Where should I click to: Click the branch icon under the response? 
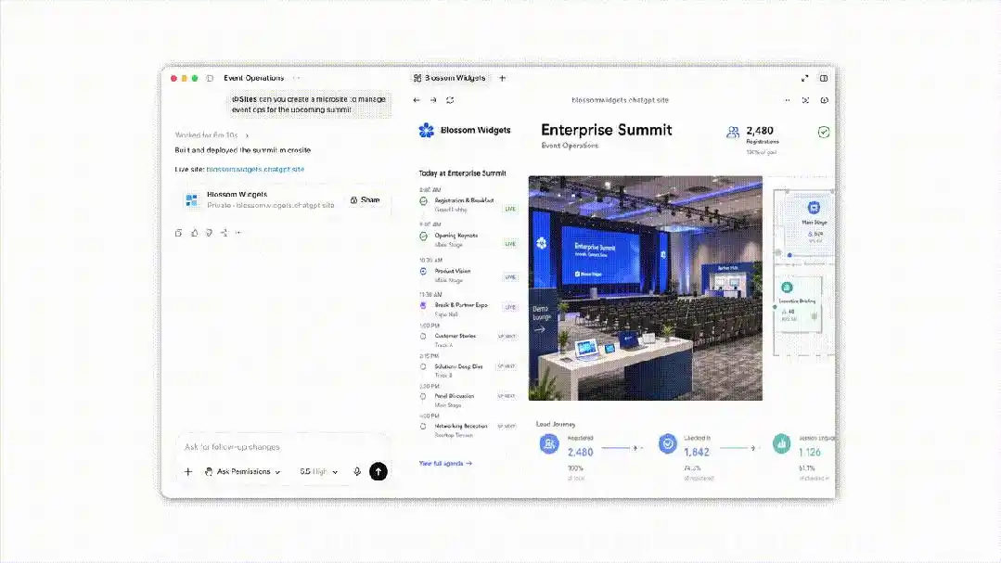coord(225,233)
